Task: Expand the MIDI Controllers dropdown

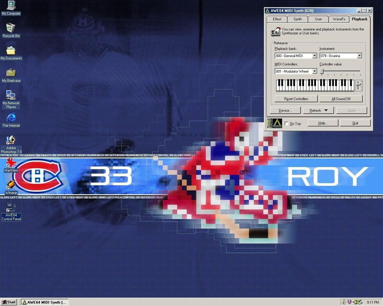Action: 315,71
